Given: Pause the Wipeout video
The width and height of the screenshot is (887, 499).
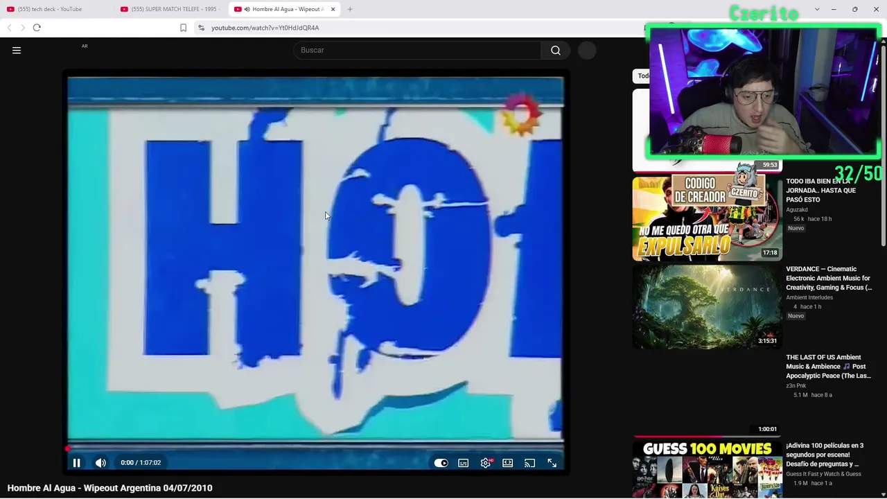Looking at the screenshot, I should pyautogui.click(x=77, y=463).
